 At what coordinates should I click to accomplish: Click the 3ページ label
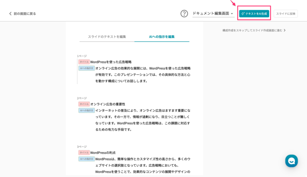coord(82,147)
